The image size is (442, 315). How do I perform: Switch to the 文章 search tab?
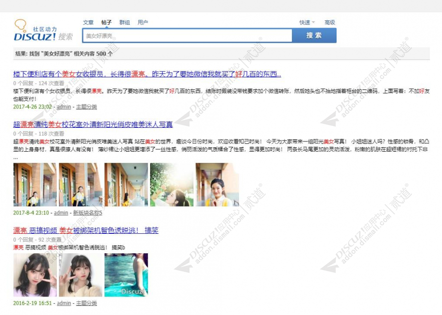(88, 22)
